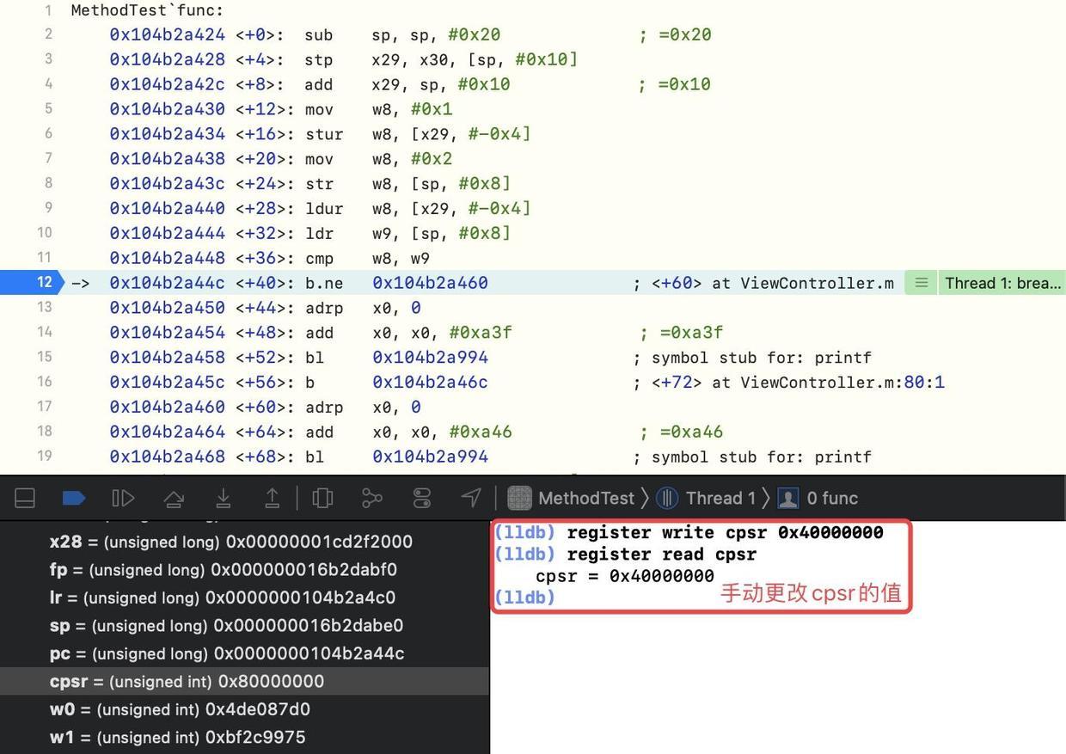Select the fp register row
This screenshot has height=754, width=1066.
click(244, 569)
